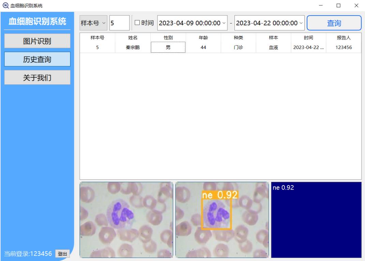Screen dimensions: 365x261
Task: Click the 登出 logout button
Action: (62, 254)
